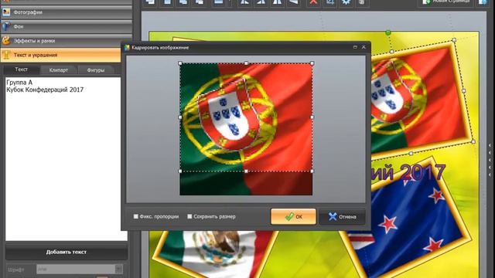
Task: Open settings via the blue gear icon
Action: coord(346,2)
